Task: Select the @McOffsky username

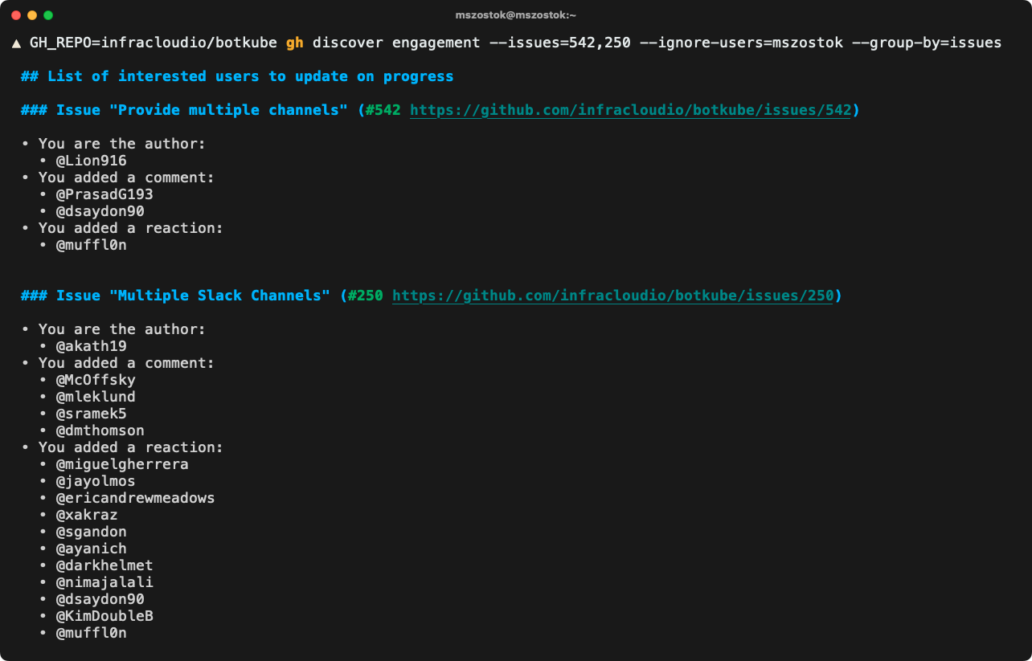Action: click(96, 380)
